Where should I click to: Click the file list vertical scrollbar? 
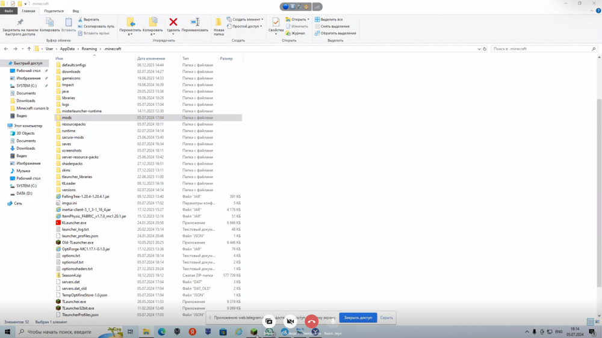click(599, 192)
